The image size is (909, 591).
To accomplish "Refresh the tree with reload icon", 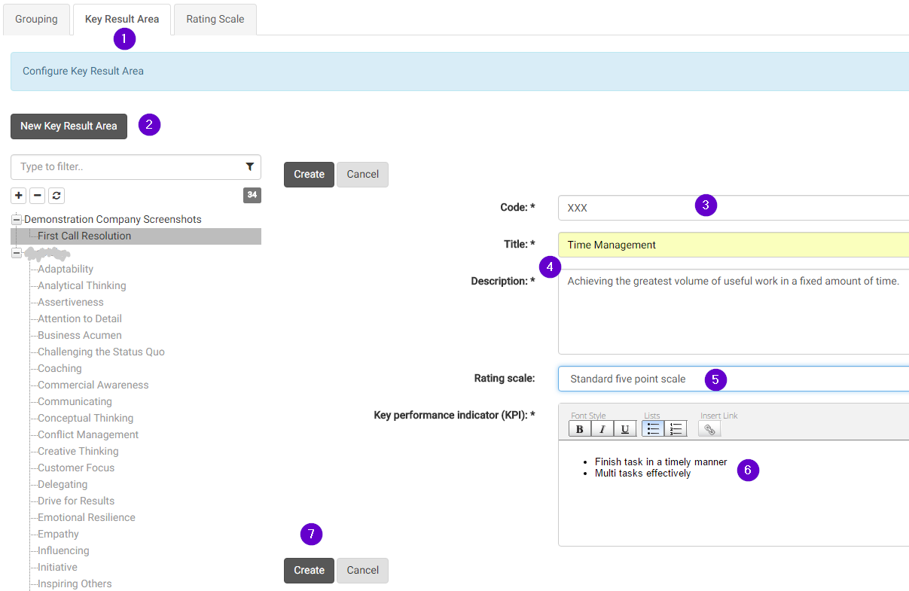I will point(56,196).
